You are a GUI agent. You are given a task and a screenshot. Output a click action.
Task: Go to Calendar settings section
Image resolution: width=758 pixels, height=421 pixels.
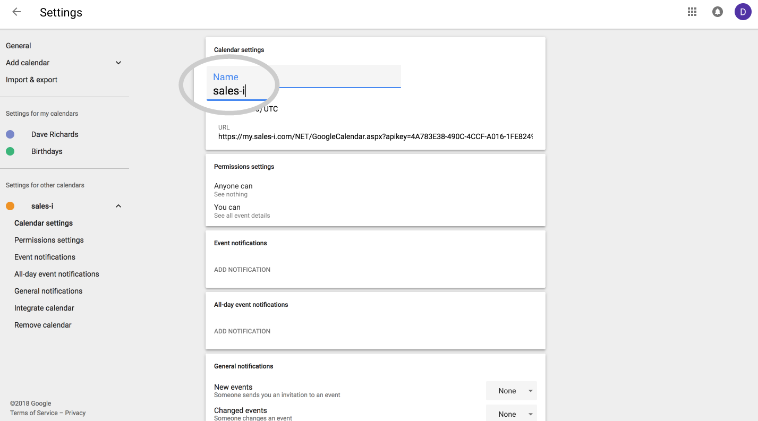point(44,223)
